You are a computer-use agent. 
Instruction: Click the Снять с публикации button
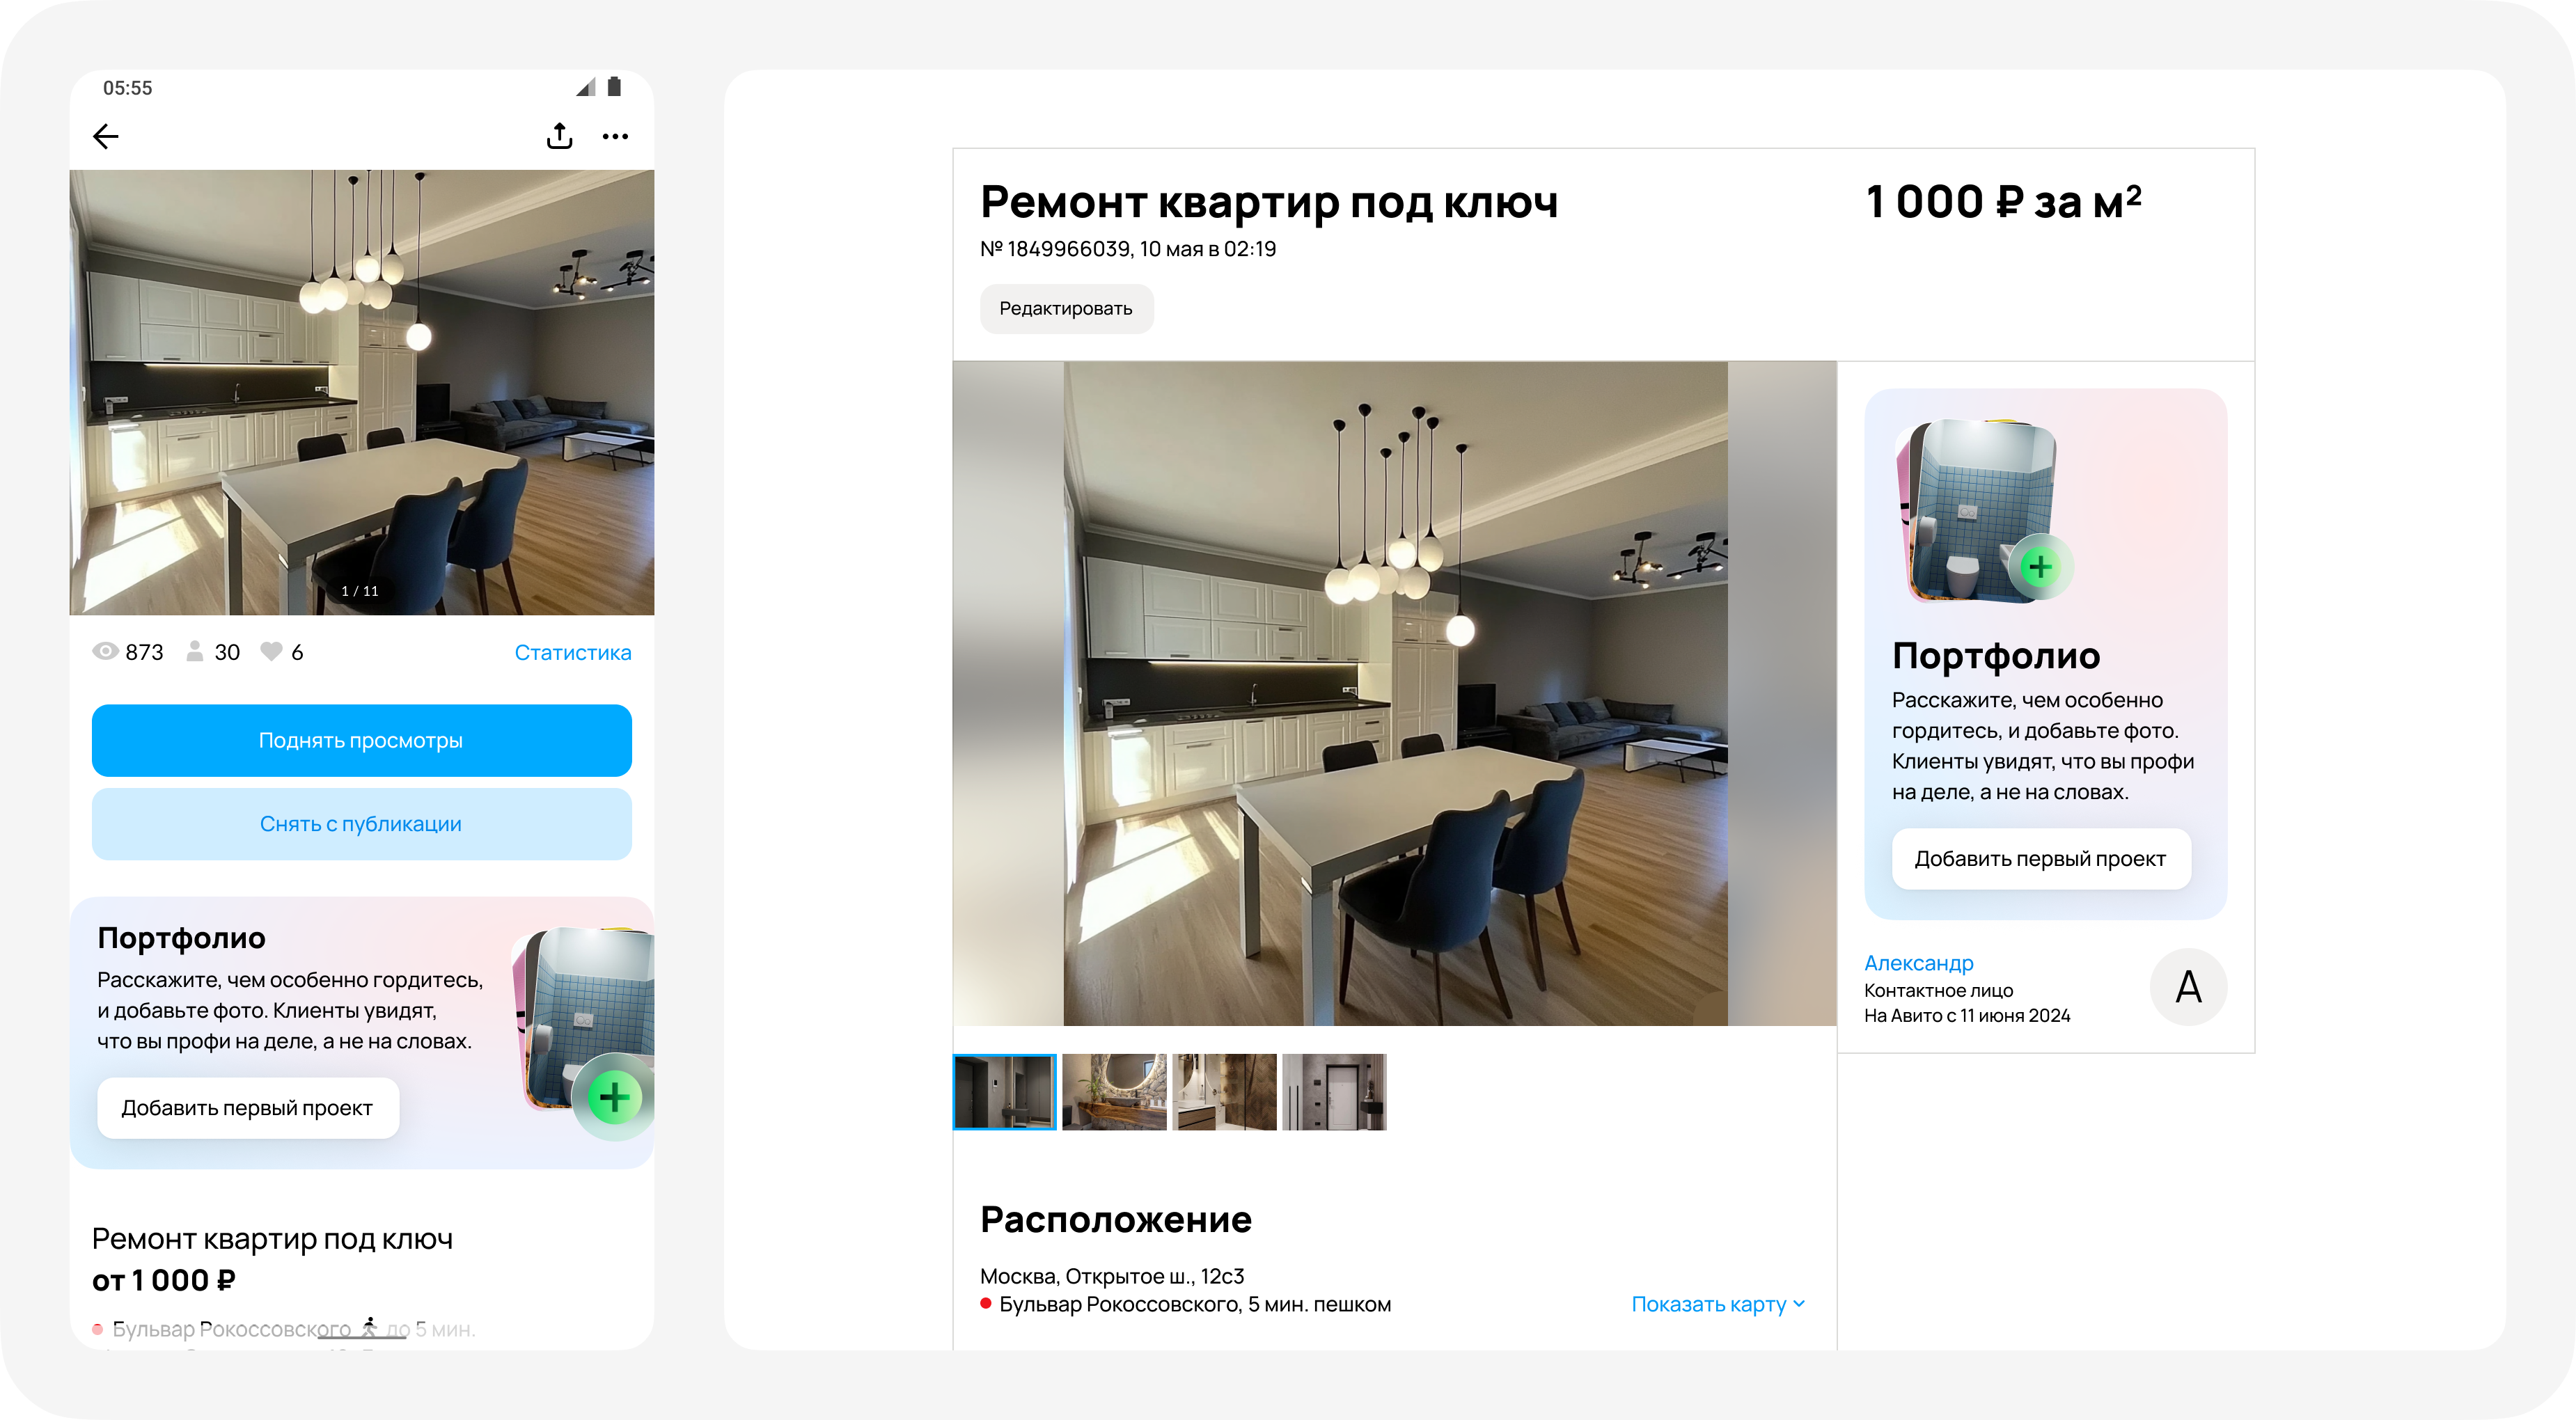pyautogui.click(x=361, y=824)
